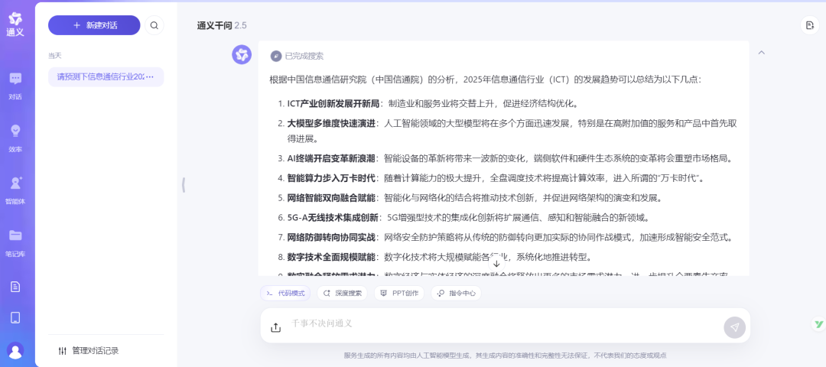The height and width of the screenshot is (367, 826).
Task: Enable 深度搜索 deep search
Action: pos(343,294)
